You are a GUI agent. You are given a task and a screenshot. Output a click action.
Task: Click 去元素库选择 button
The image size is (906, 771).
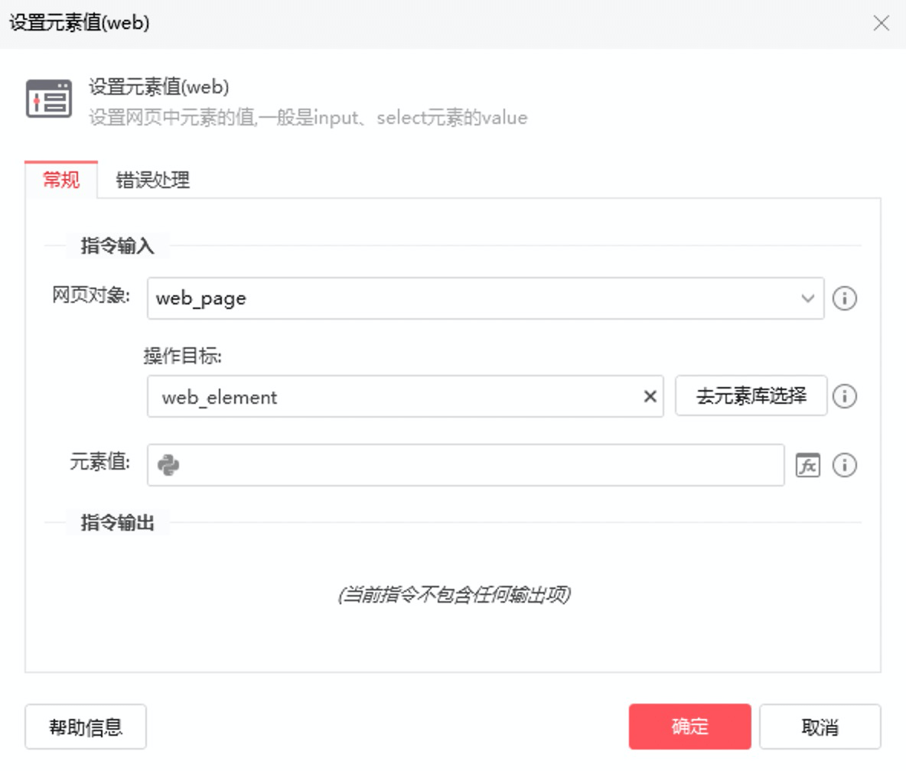click(x=751, y=395)
